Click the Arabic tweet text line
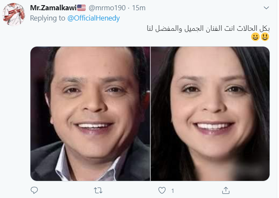279x198 pixels. pyautogui.click(x=208, y=28)
